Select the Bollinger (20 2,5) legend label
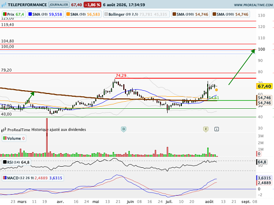Viewport: 274px width, 205px height. tap(123, 14)
